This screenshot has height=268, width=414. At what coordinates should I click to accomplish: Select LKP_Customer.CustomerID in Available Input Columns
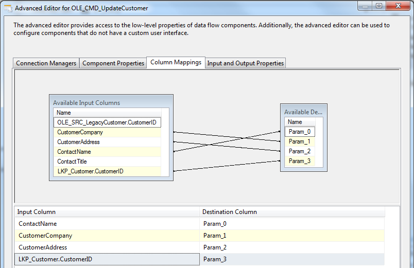[x=107, y=171]
